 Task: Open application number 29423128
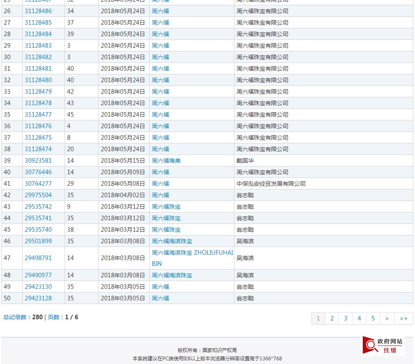(38, 298)
